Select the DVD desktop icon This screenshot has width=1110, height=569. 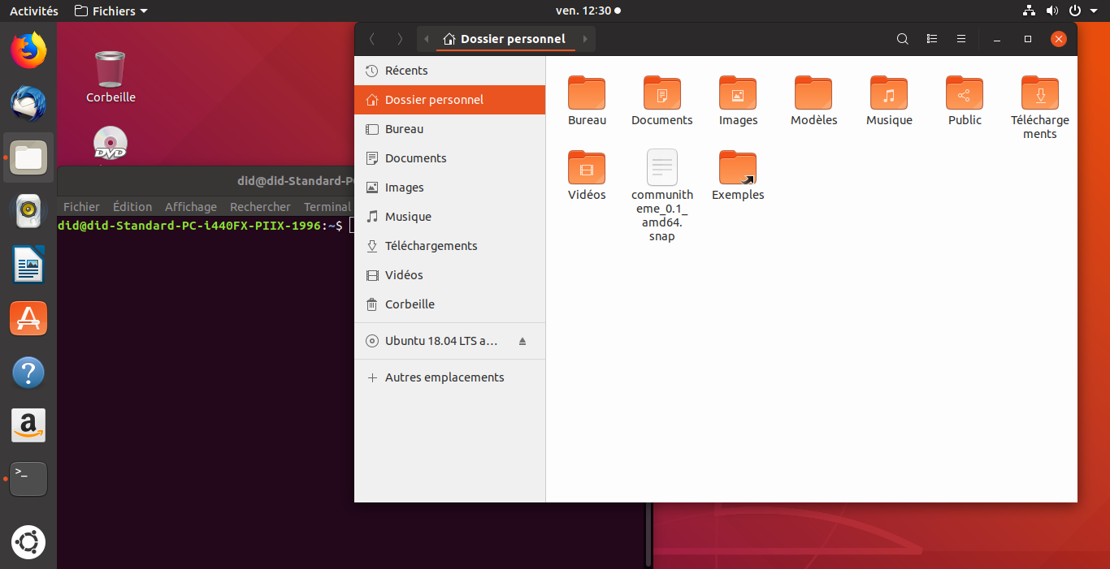[x=111, y=144]
